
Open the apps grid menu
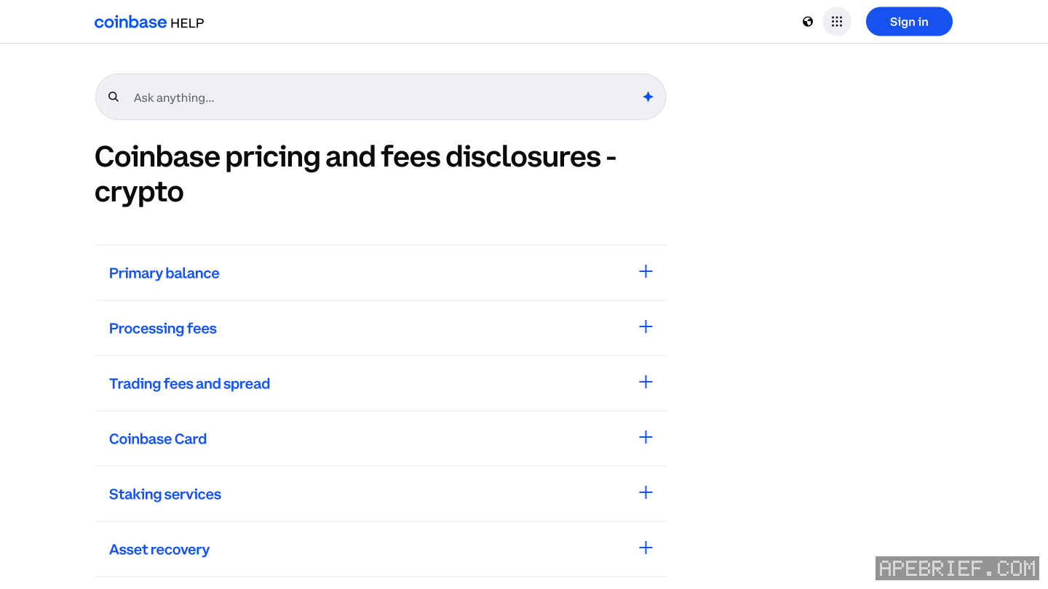point(837,22)
